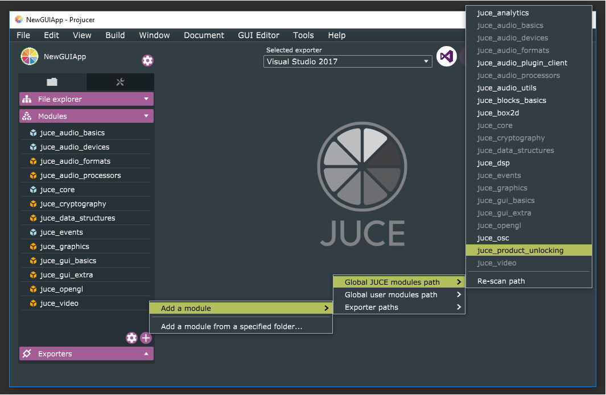Select Re-scan path menu entry
The height and width of the screenshot is (395, 606).
(x=529, y=281)
